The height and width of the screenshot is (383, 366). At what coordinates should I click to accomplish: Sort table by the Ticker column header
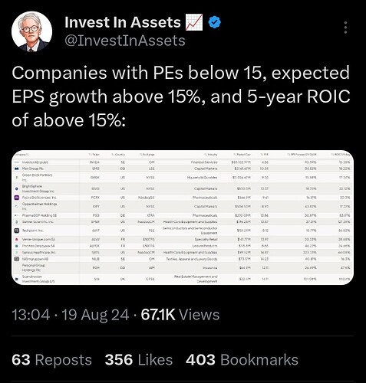(94, 155)
